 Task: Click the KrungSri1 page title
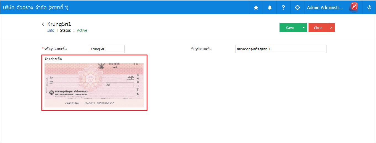59,24
